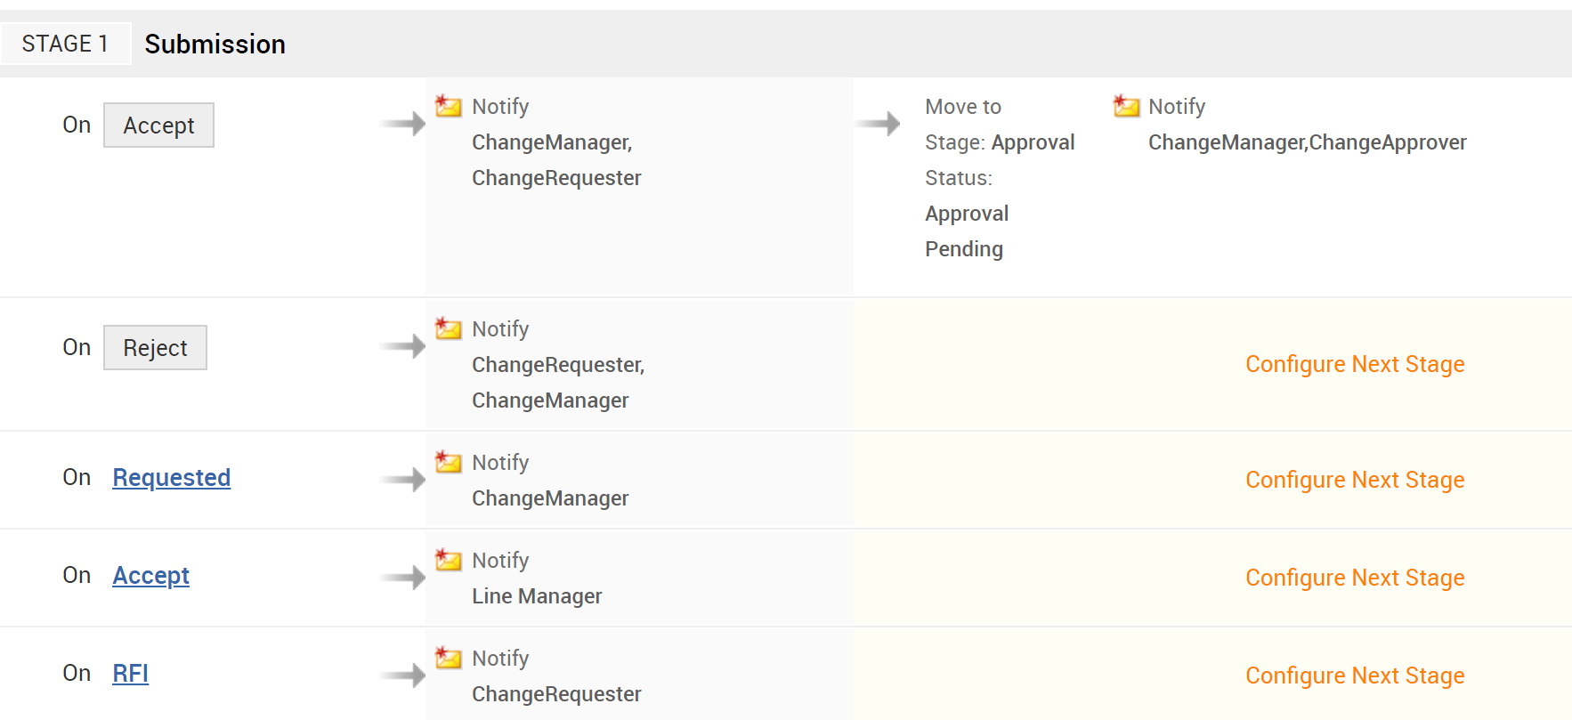Select the STAGE 1 label tab
This screenshot has width=1572, height=720.
(x=65, y=44)
